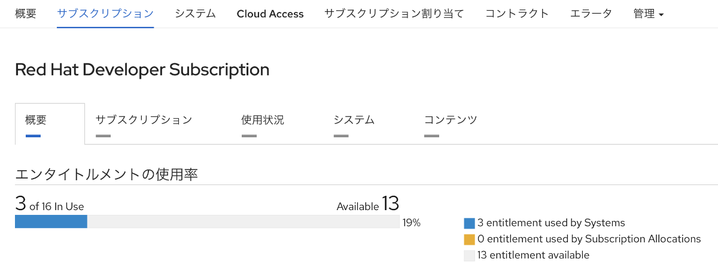Select the 概要 tab under the subscription title
The image size is (718, 274).
click(x=36, y=120)
